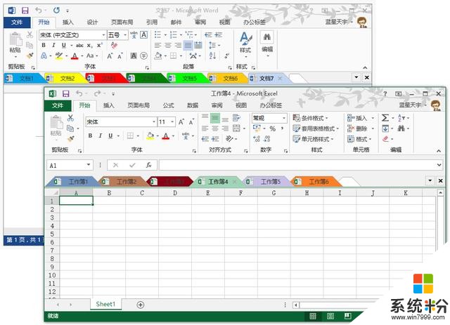Click the Save icon in Word's quick access toolbar
Viewport: 450px width, 325px height.
pyautogui.click(x=25, y=11)
